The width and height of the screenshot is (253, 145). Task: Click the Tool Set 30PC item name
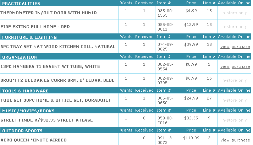click(x=56, y=100)
